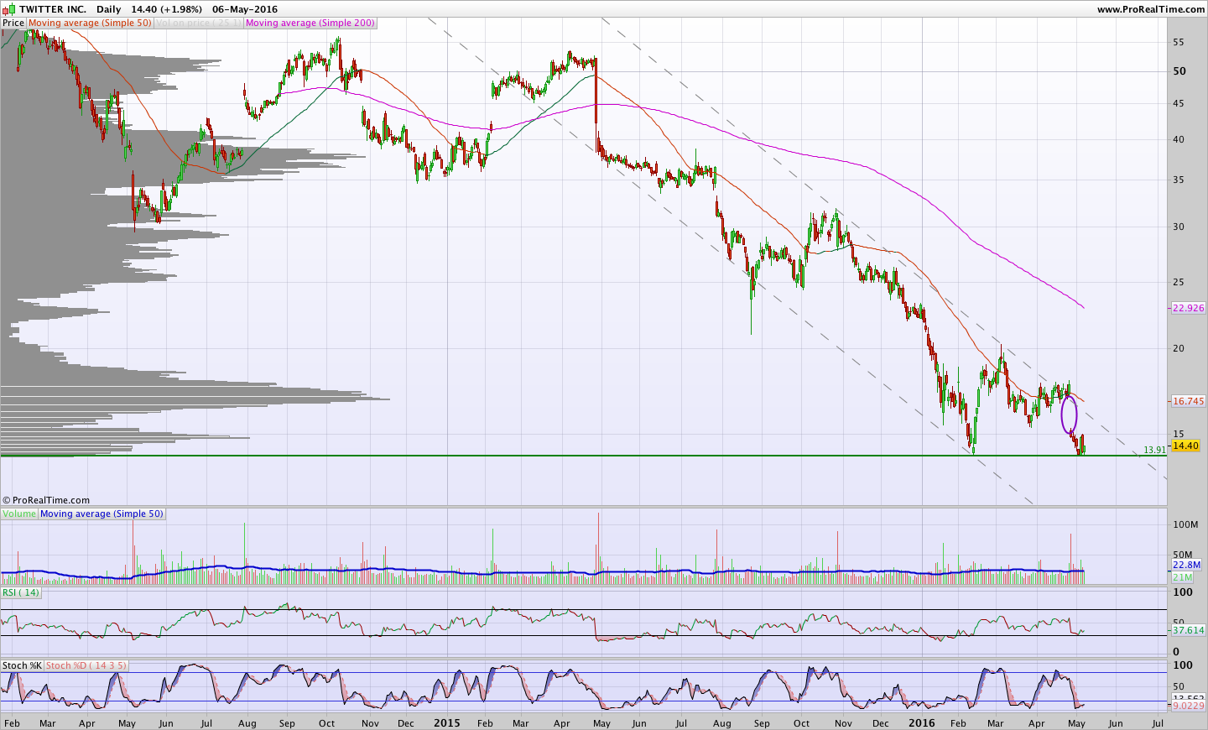Click the 22.926 moving average value tag
Image resolution: width=1208 pixels, height=730 pixels.
(x=1188, y=308)
